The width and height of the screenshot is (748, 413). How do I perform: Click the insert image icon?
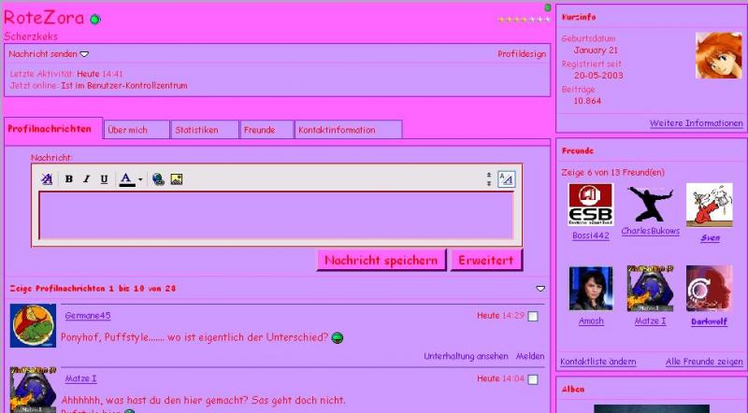coord(176,179)
